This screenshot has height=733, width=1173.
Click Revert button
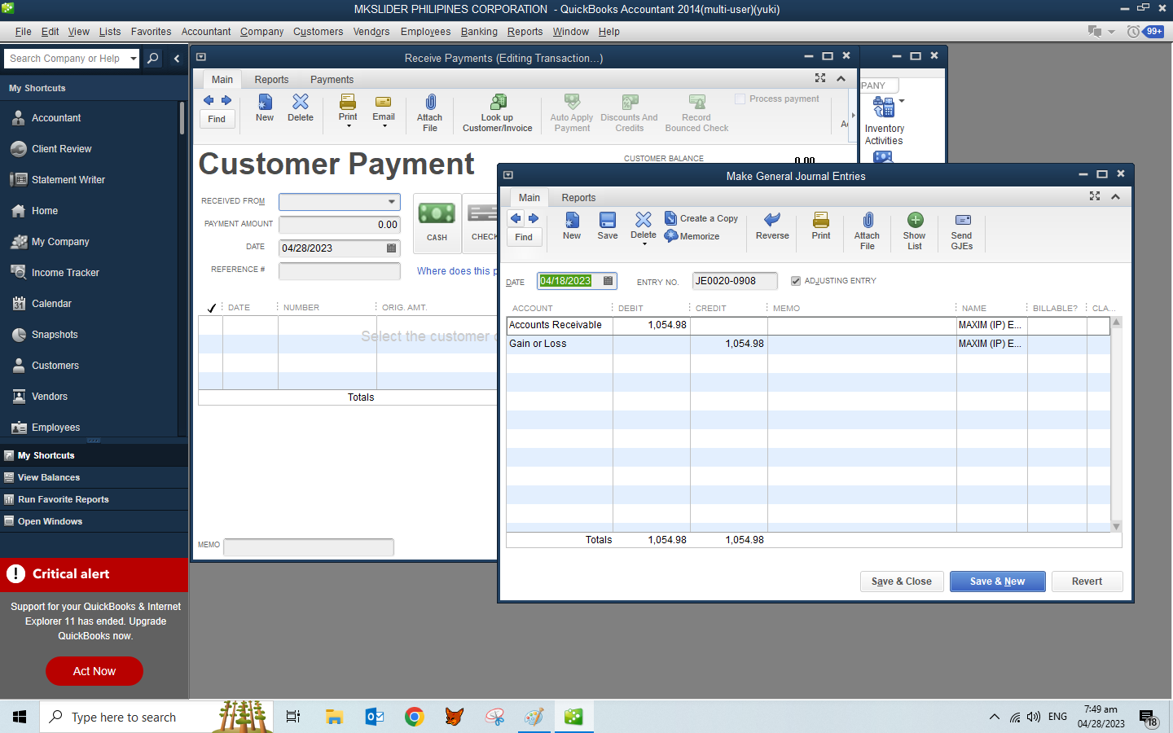[x=1087, y=582]
